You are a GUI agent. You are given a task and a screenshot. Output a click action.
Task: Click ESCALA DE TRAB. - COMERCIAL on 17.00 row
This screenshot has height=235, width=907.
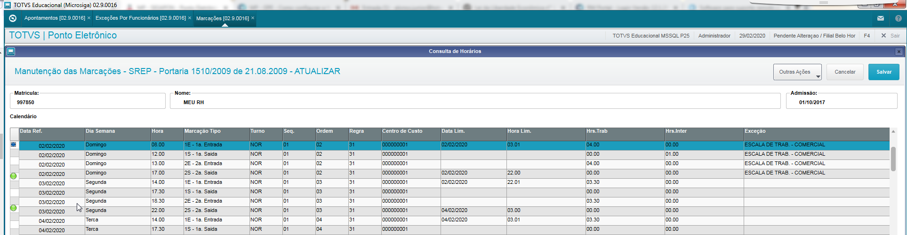[x=817, y=173]
